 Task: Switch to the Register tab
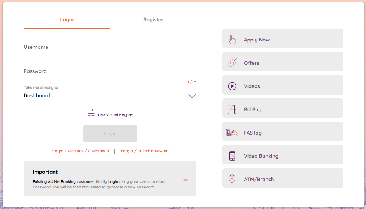point(153,20)
